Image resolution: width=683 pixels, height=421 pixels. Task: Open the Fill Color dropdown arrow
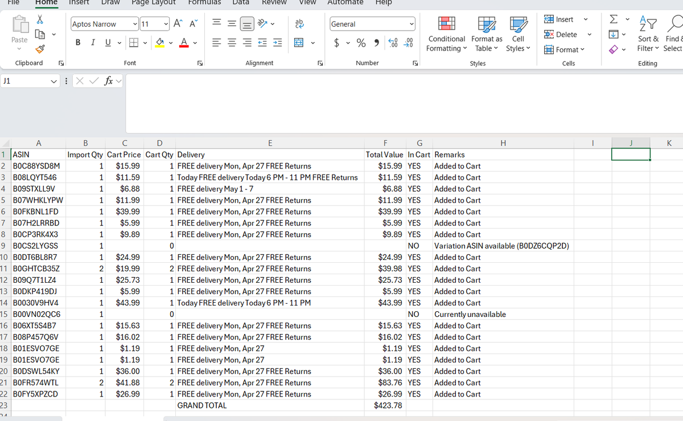[x=171, y=43]
